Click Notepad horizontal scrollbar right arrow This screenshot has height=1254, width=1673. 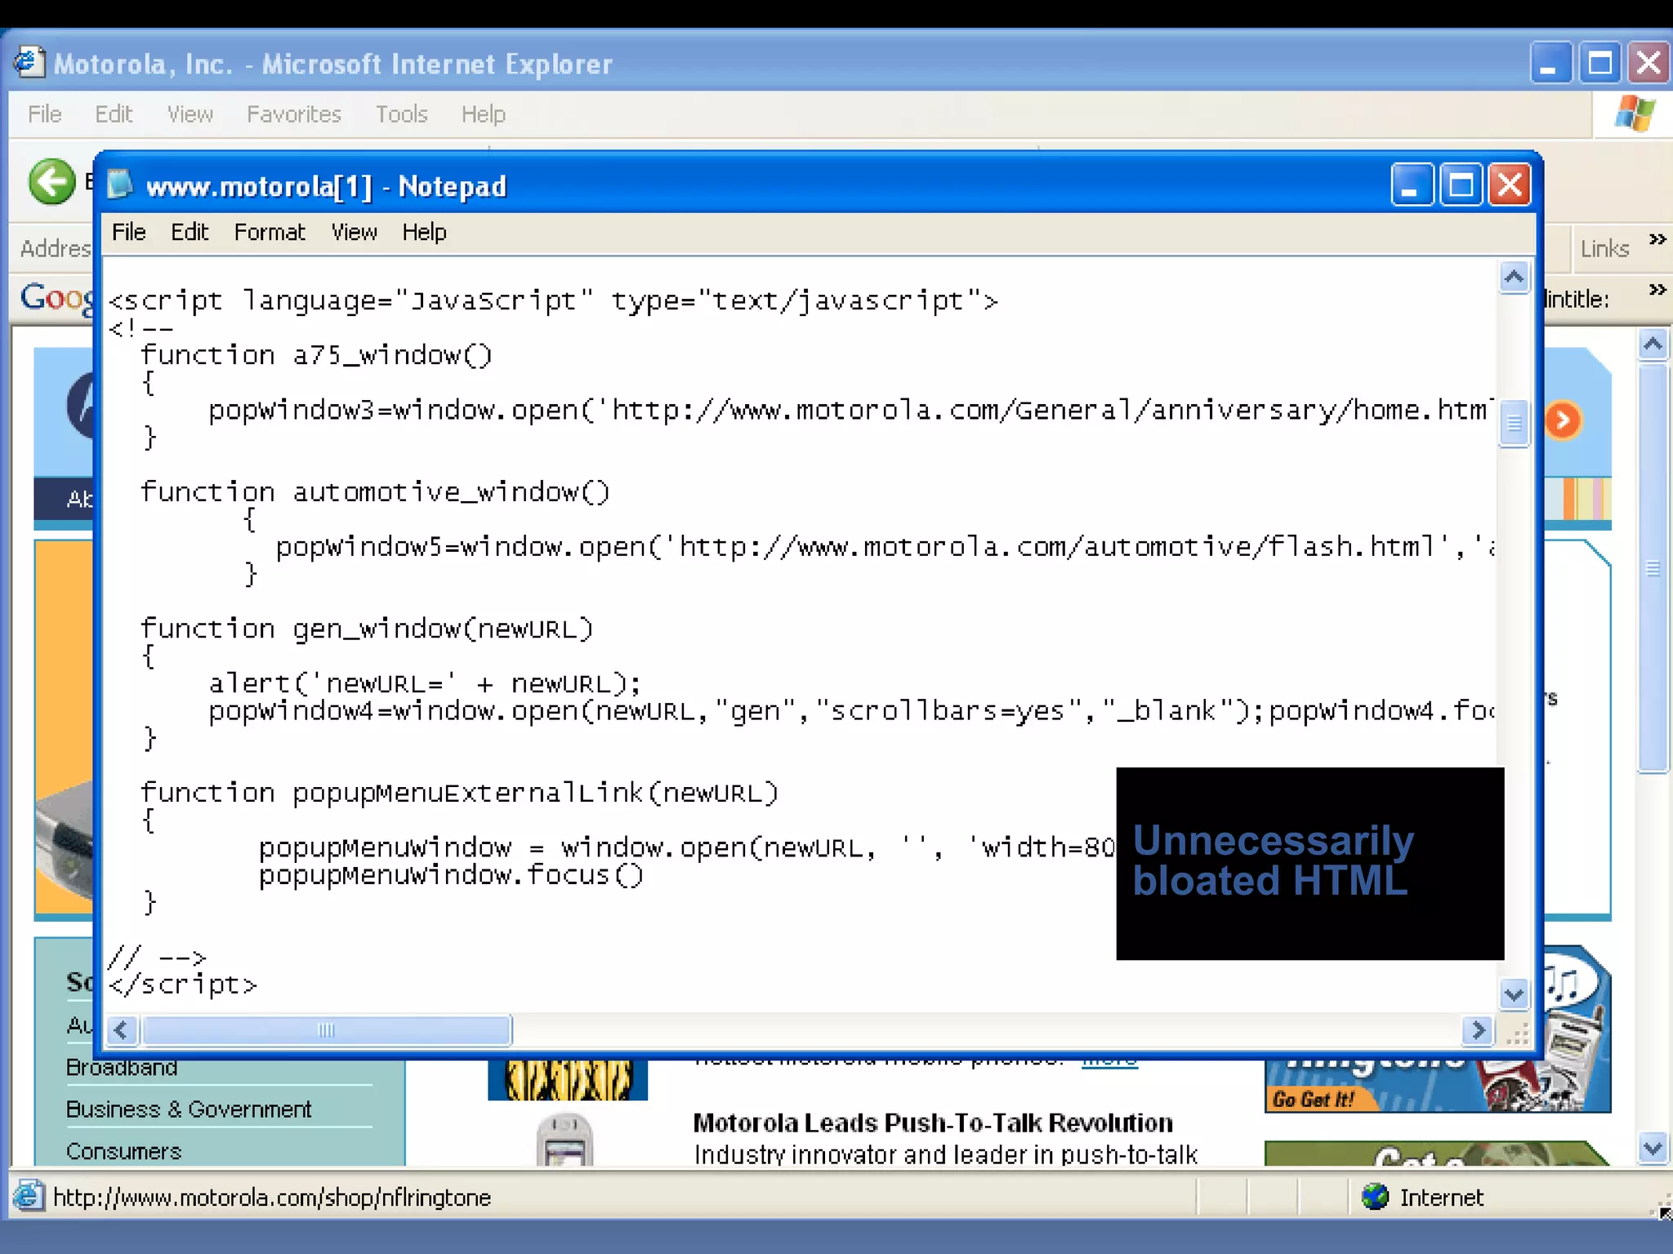(x=1478, y=1030)
